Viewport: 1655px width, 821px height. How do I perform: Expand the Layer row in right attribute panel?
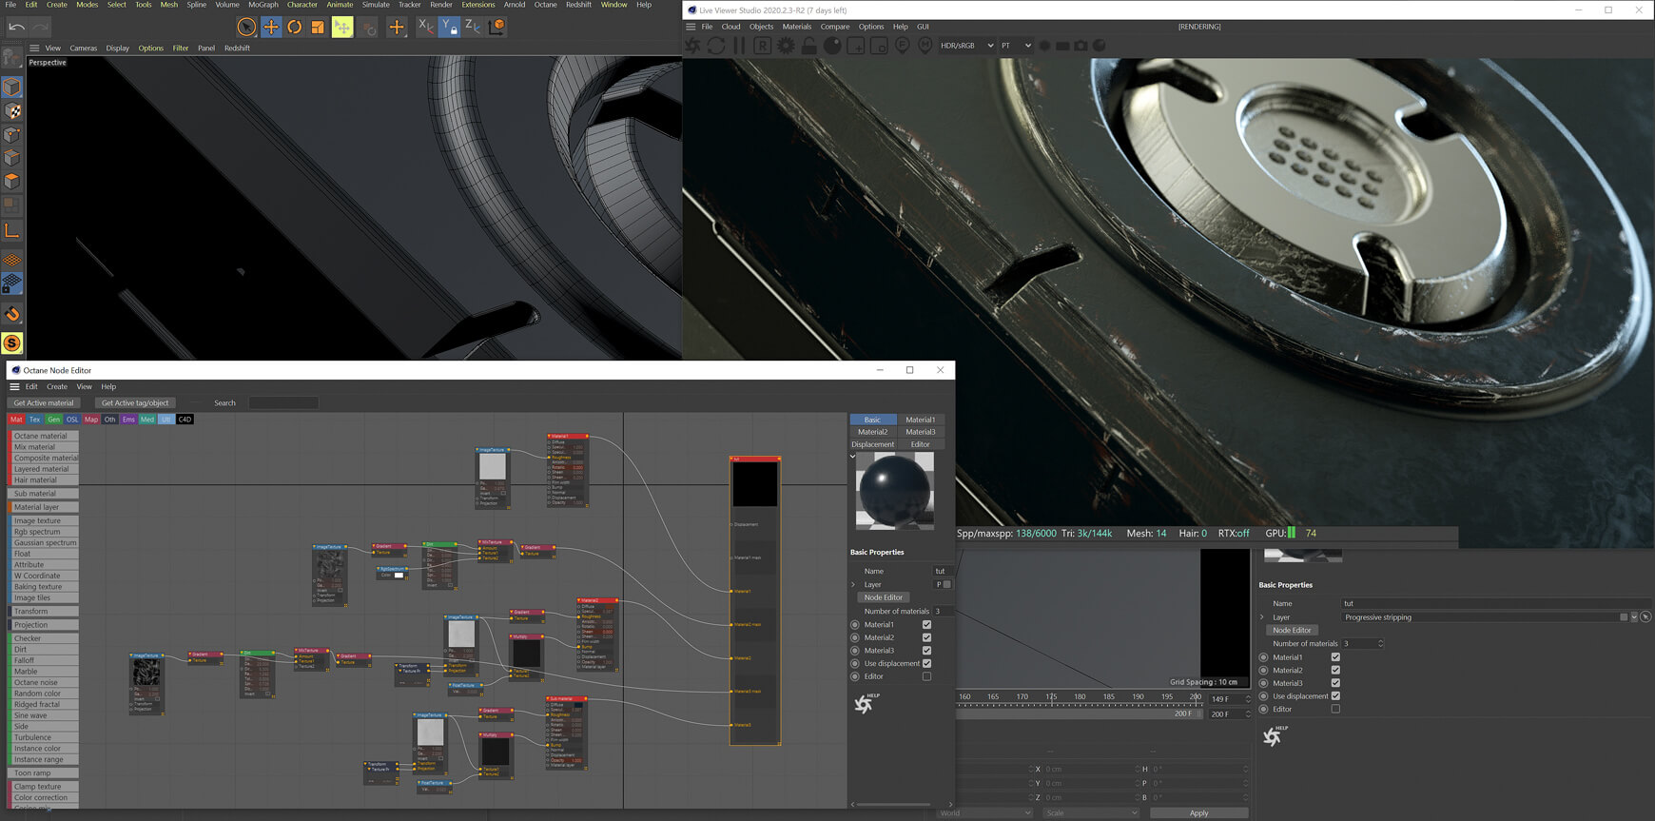[1262, 617]
